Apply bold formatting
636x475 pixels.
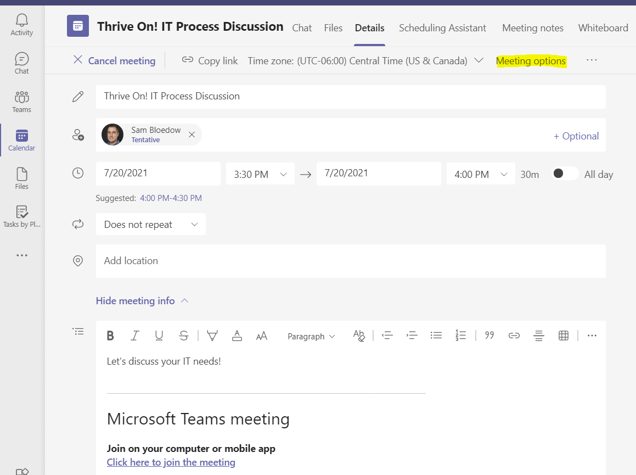click(110, 336)
